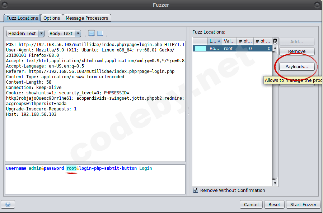
Task: Click the Host: 192.168.56.103 line
Action: [31, 114]
